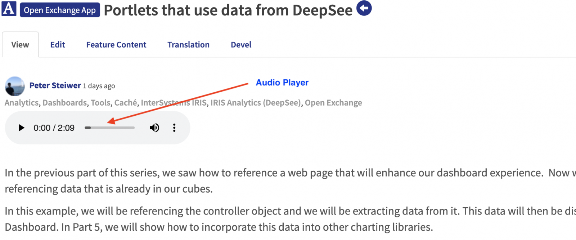Open Peter Steiwer's profile avatar
The width and height of the screenshot is (576, 240).
click(x=15, y=86)
